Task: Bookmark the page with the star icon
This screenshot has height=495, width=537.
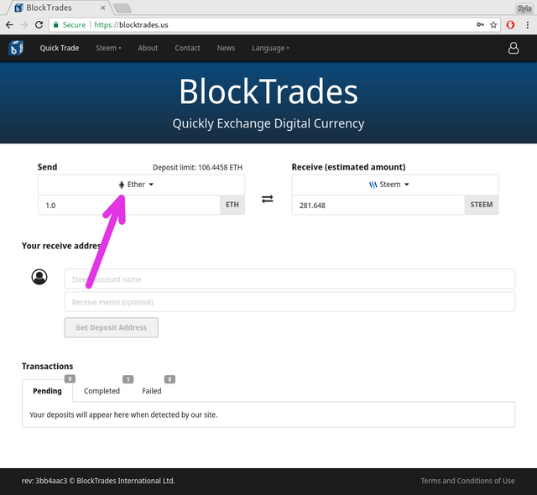Action: click(x=493, y=24)
